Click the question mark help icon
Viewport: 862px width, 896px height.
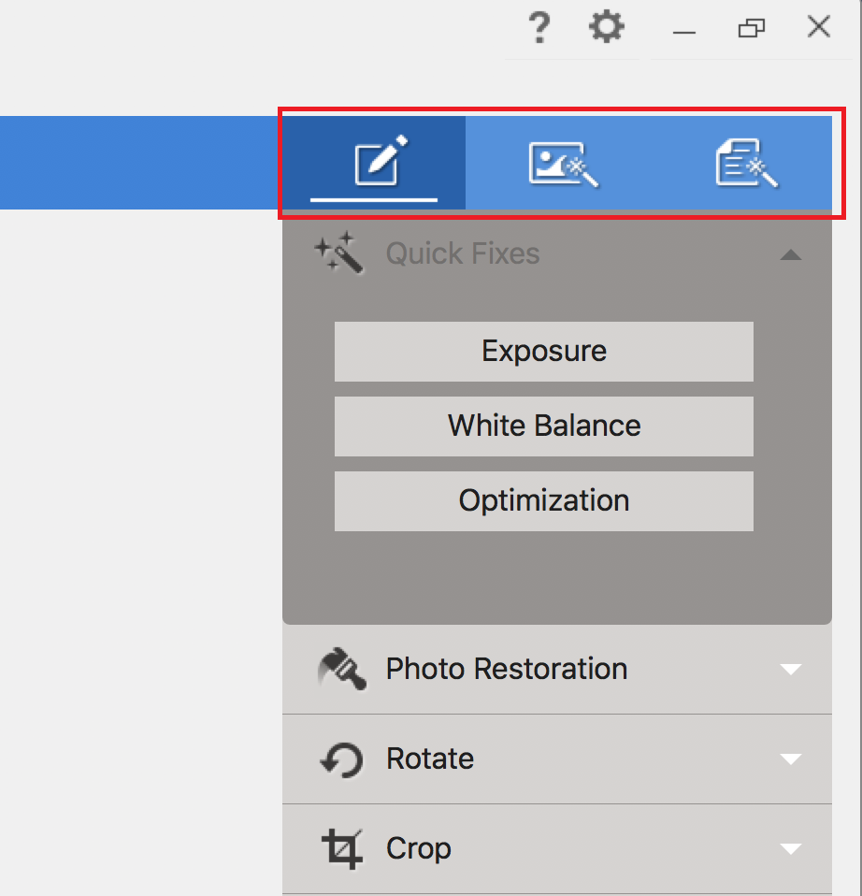click(x=539, y=28)
